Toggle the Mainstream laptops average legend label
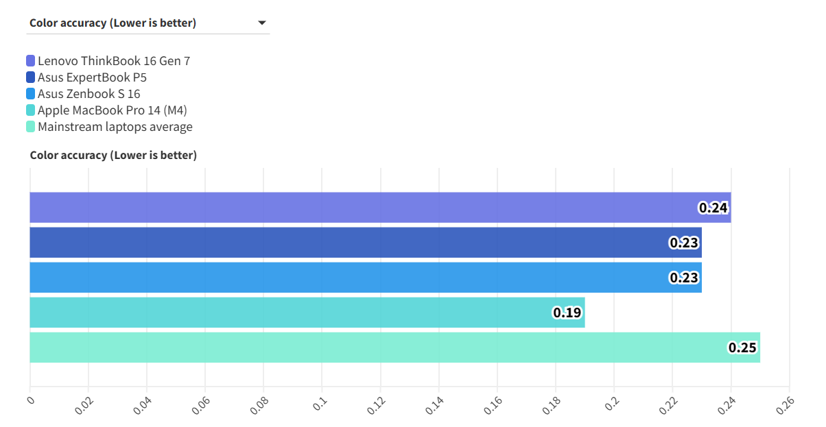Viewport: 826px width, 427px height. pos(115,127)
